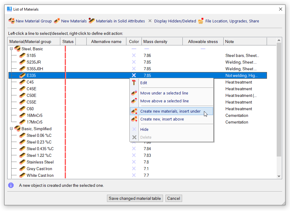Choose Create new materials, insert under
The height and width of the screenshot is (211, 290).
(x=170, y=111)
